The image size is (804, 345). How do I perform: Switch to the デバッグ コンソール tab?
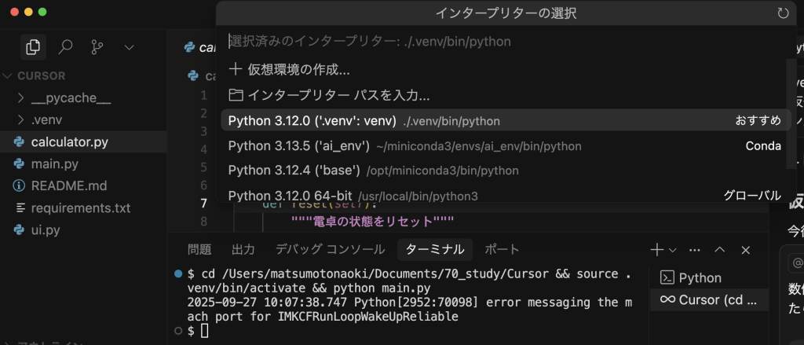330,250
